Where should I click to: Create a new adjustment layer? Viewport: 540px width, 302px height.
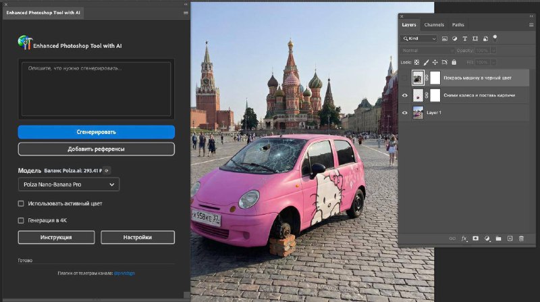click(487, 238)
